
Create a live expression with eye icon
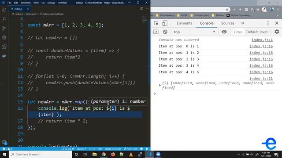click(x=224, y=32)
